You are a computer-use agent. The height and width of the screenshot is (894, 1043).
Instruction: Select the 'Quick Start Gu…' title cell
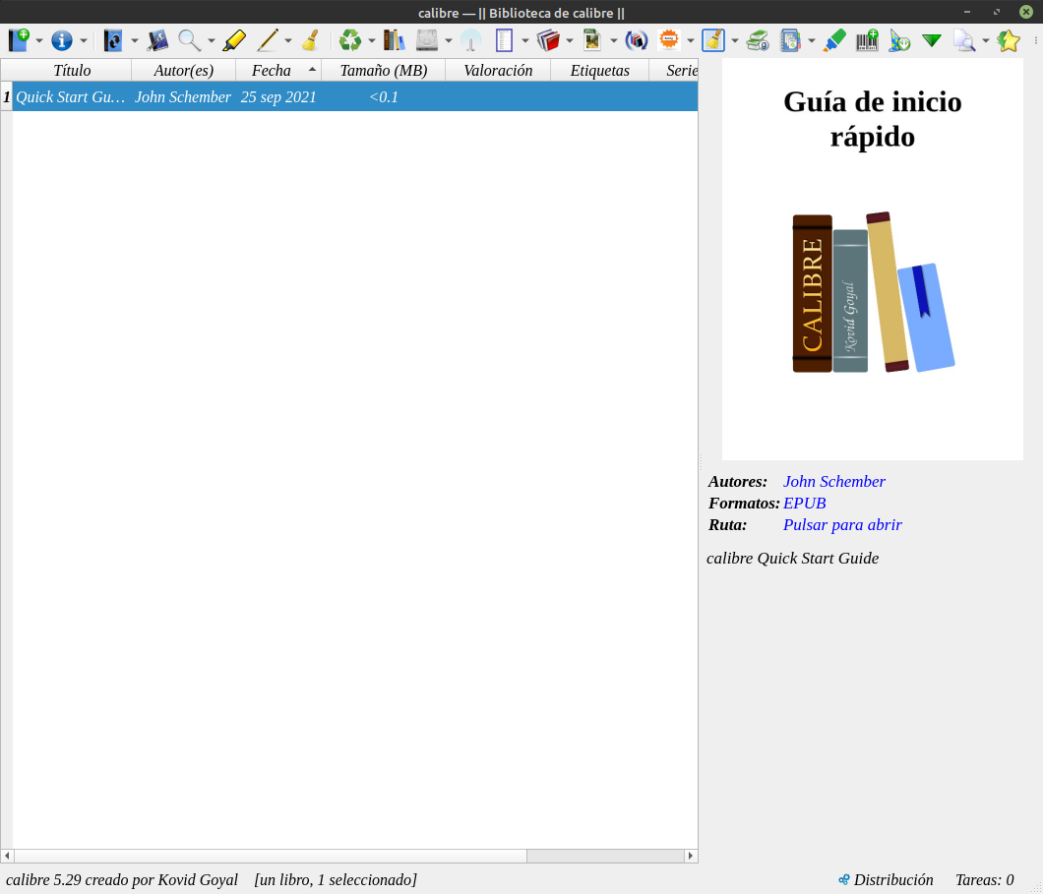coord(72,97)
